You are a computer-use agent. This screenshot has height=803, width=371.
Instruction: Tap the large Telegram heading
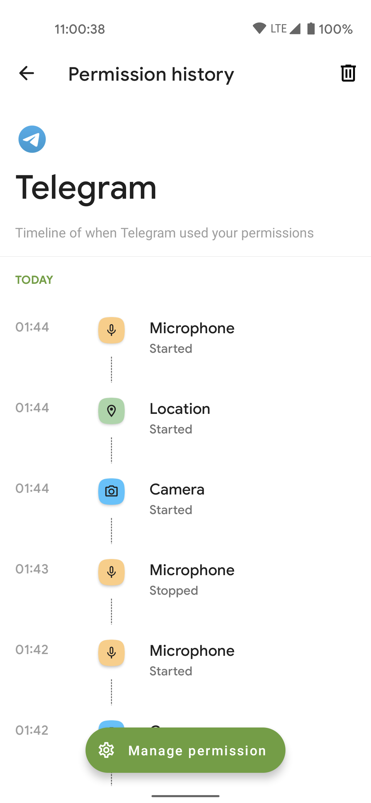[x=86, y=187]
